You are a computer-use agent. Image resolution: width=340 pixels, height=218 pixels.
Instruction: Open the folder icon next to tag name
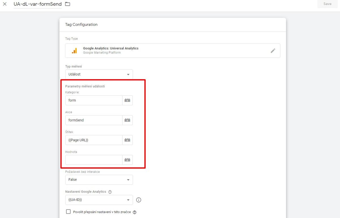click(67, 4)
